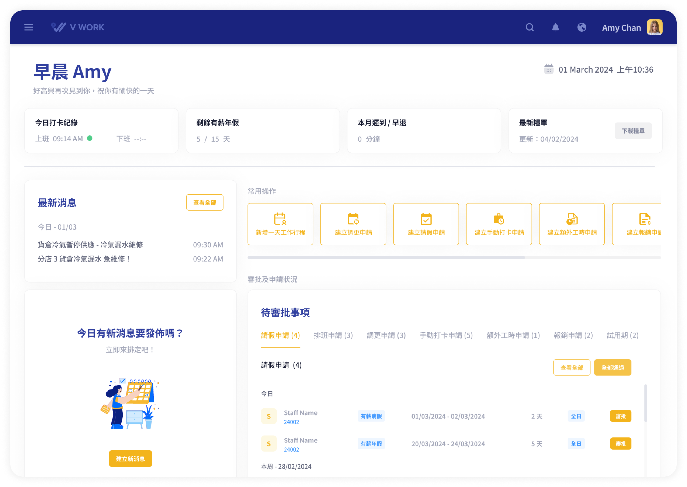
Task: Click 查看全部 in 最新消息 panel
Action: (204, 202)
